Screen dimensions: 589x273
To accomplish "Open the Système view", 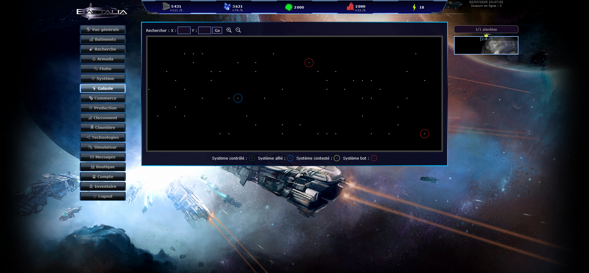I will [103, 78].
